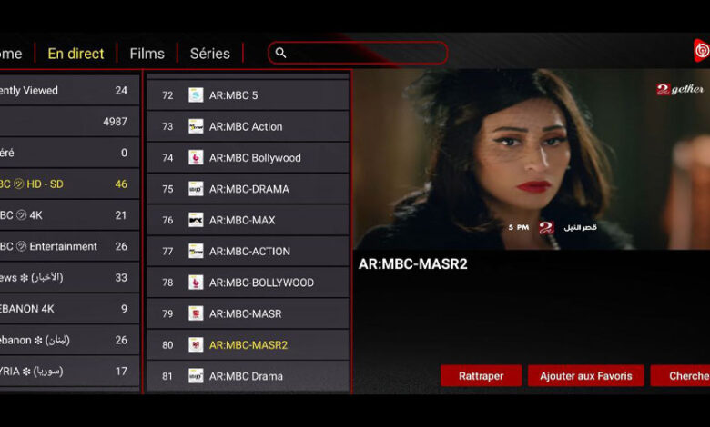This screenshot has width=710, height=427.
Task: Open the Films tab
Action: (147, 54)
